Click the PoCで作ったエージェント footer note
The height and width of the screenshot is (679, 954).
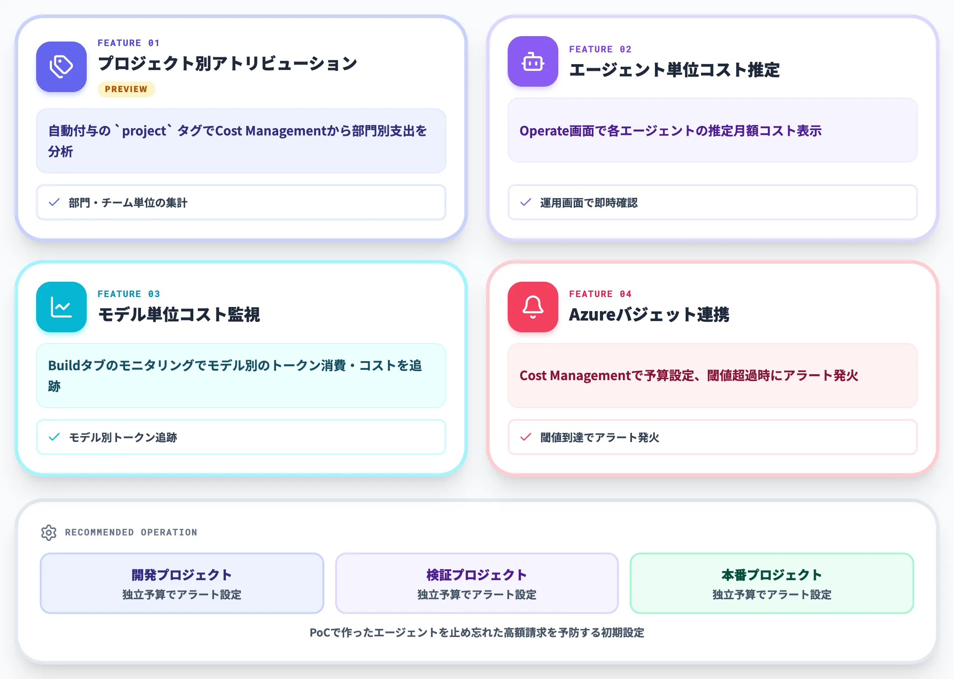pyautogui.click(x=477, y=632)
